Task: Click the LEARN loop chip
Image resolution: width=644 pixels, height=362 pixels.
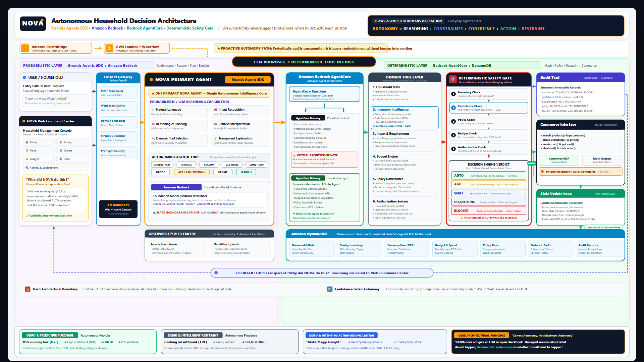Action: coord(246,172)
